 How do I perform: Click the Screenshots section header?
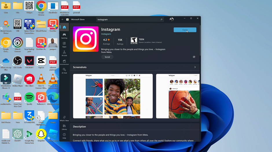80,67
